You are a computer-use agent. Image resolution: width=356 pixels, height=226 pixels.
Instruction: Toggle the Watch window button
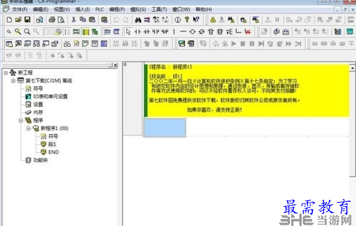tap(28, 44)
